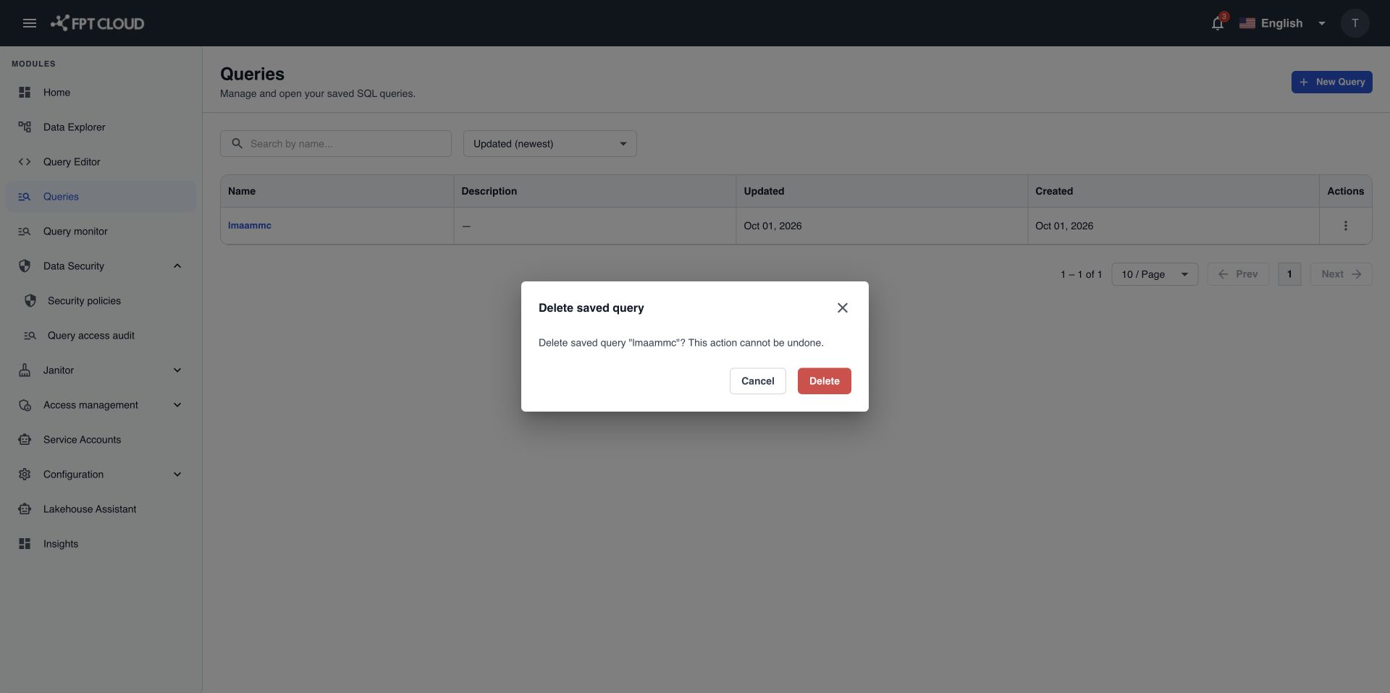Screen dimensions: 1390x693
Task: Click the Data Security shield icon
Action: point(25,266)
